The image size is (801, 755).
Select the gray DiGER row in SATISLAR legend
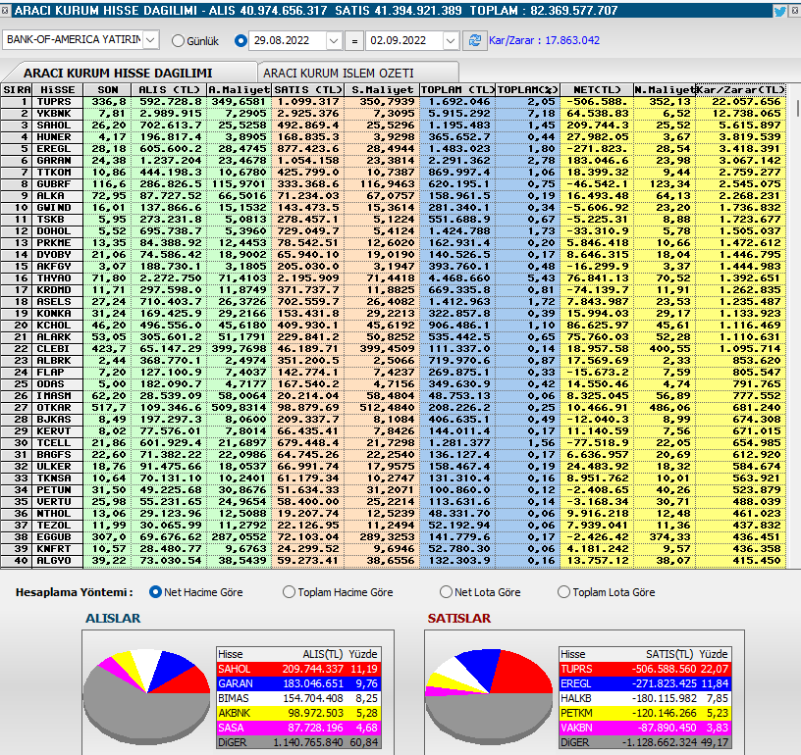(645, 742)
